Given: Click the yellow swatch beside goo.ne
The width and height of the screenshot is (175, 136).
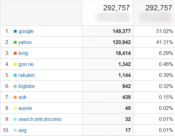Looking at the screenshot, I should point(15,64).
